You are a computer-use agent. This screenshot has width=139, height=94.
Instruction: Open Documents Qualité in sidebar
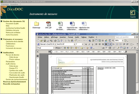click(x=12, y=24)
